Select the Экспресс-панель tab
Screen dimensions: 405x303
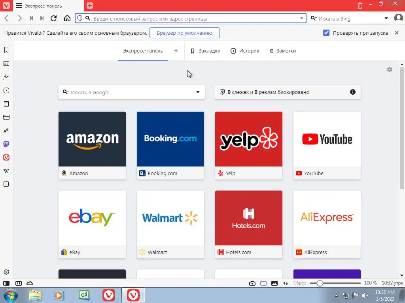tap(143, 51)
